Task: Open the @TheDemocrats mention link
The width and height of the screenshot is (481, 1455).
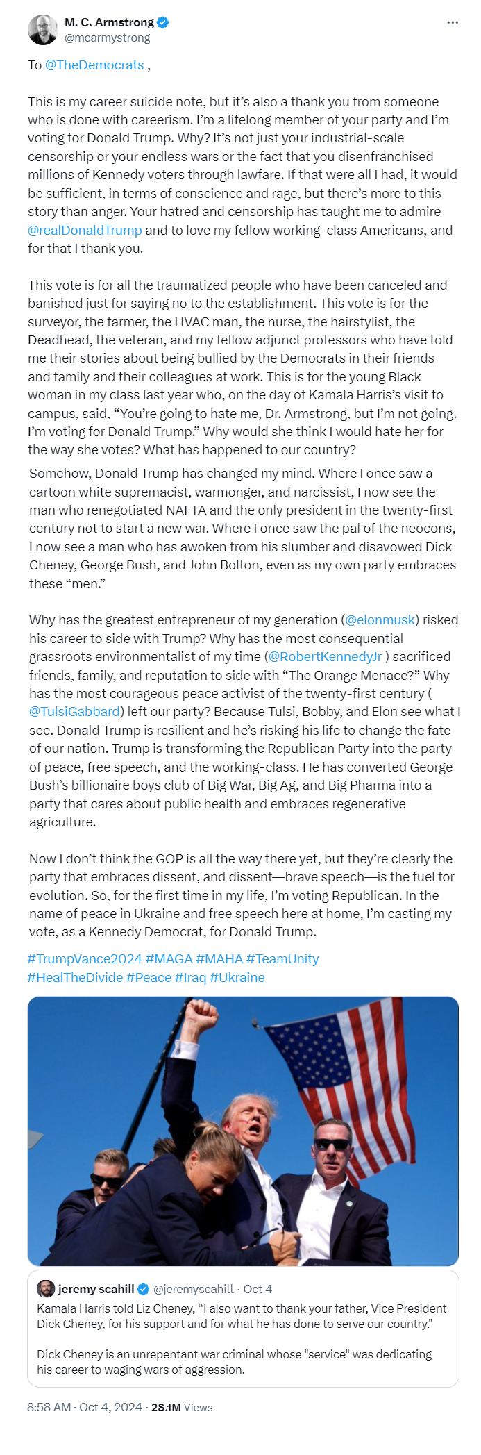Action: [94, 65]
